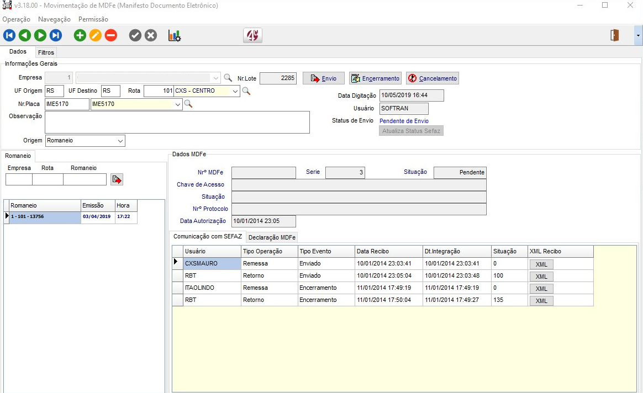The width and height of the screenshot is (643, 393).
Task: Click the exit door icon
Action: pyautogui.click(x=614, y=35)
